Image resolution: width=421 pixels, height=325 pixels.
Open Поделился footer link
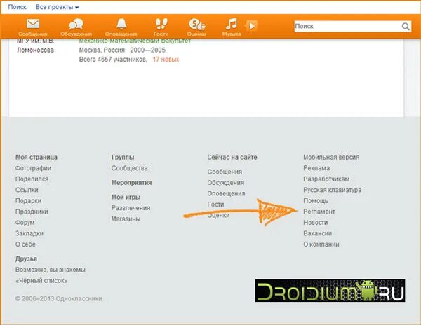tap(32, 179)
